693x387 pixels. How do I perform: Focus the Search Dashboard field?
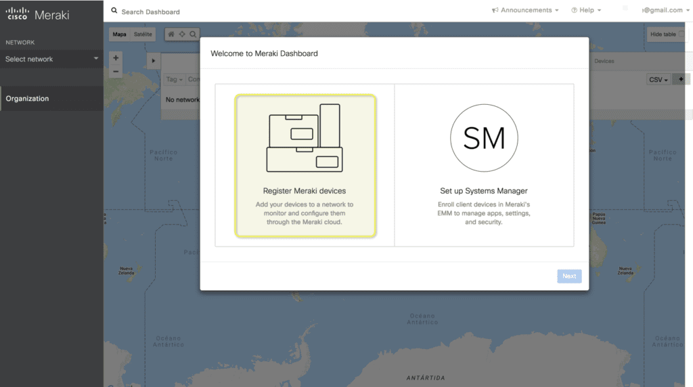[x=151, y=12]
